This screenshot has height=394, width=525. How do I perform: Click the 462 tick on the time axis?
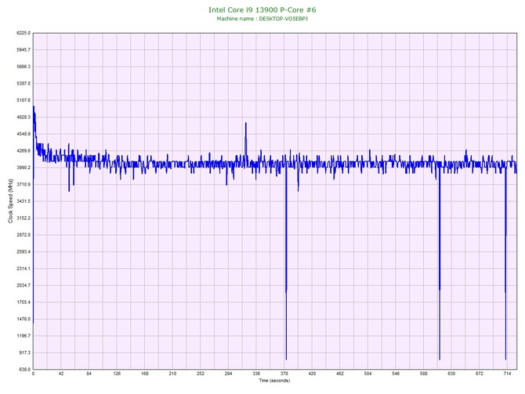[340, 374]
